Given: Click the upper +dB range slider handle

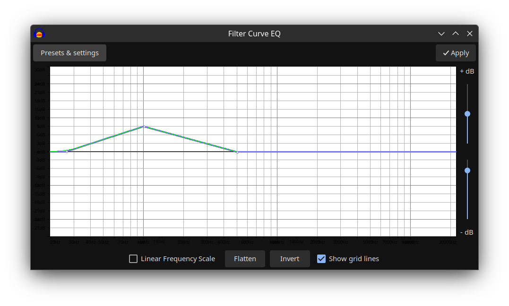Looking at the screenshot, I should coord(467,114).
